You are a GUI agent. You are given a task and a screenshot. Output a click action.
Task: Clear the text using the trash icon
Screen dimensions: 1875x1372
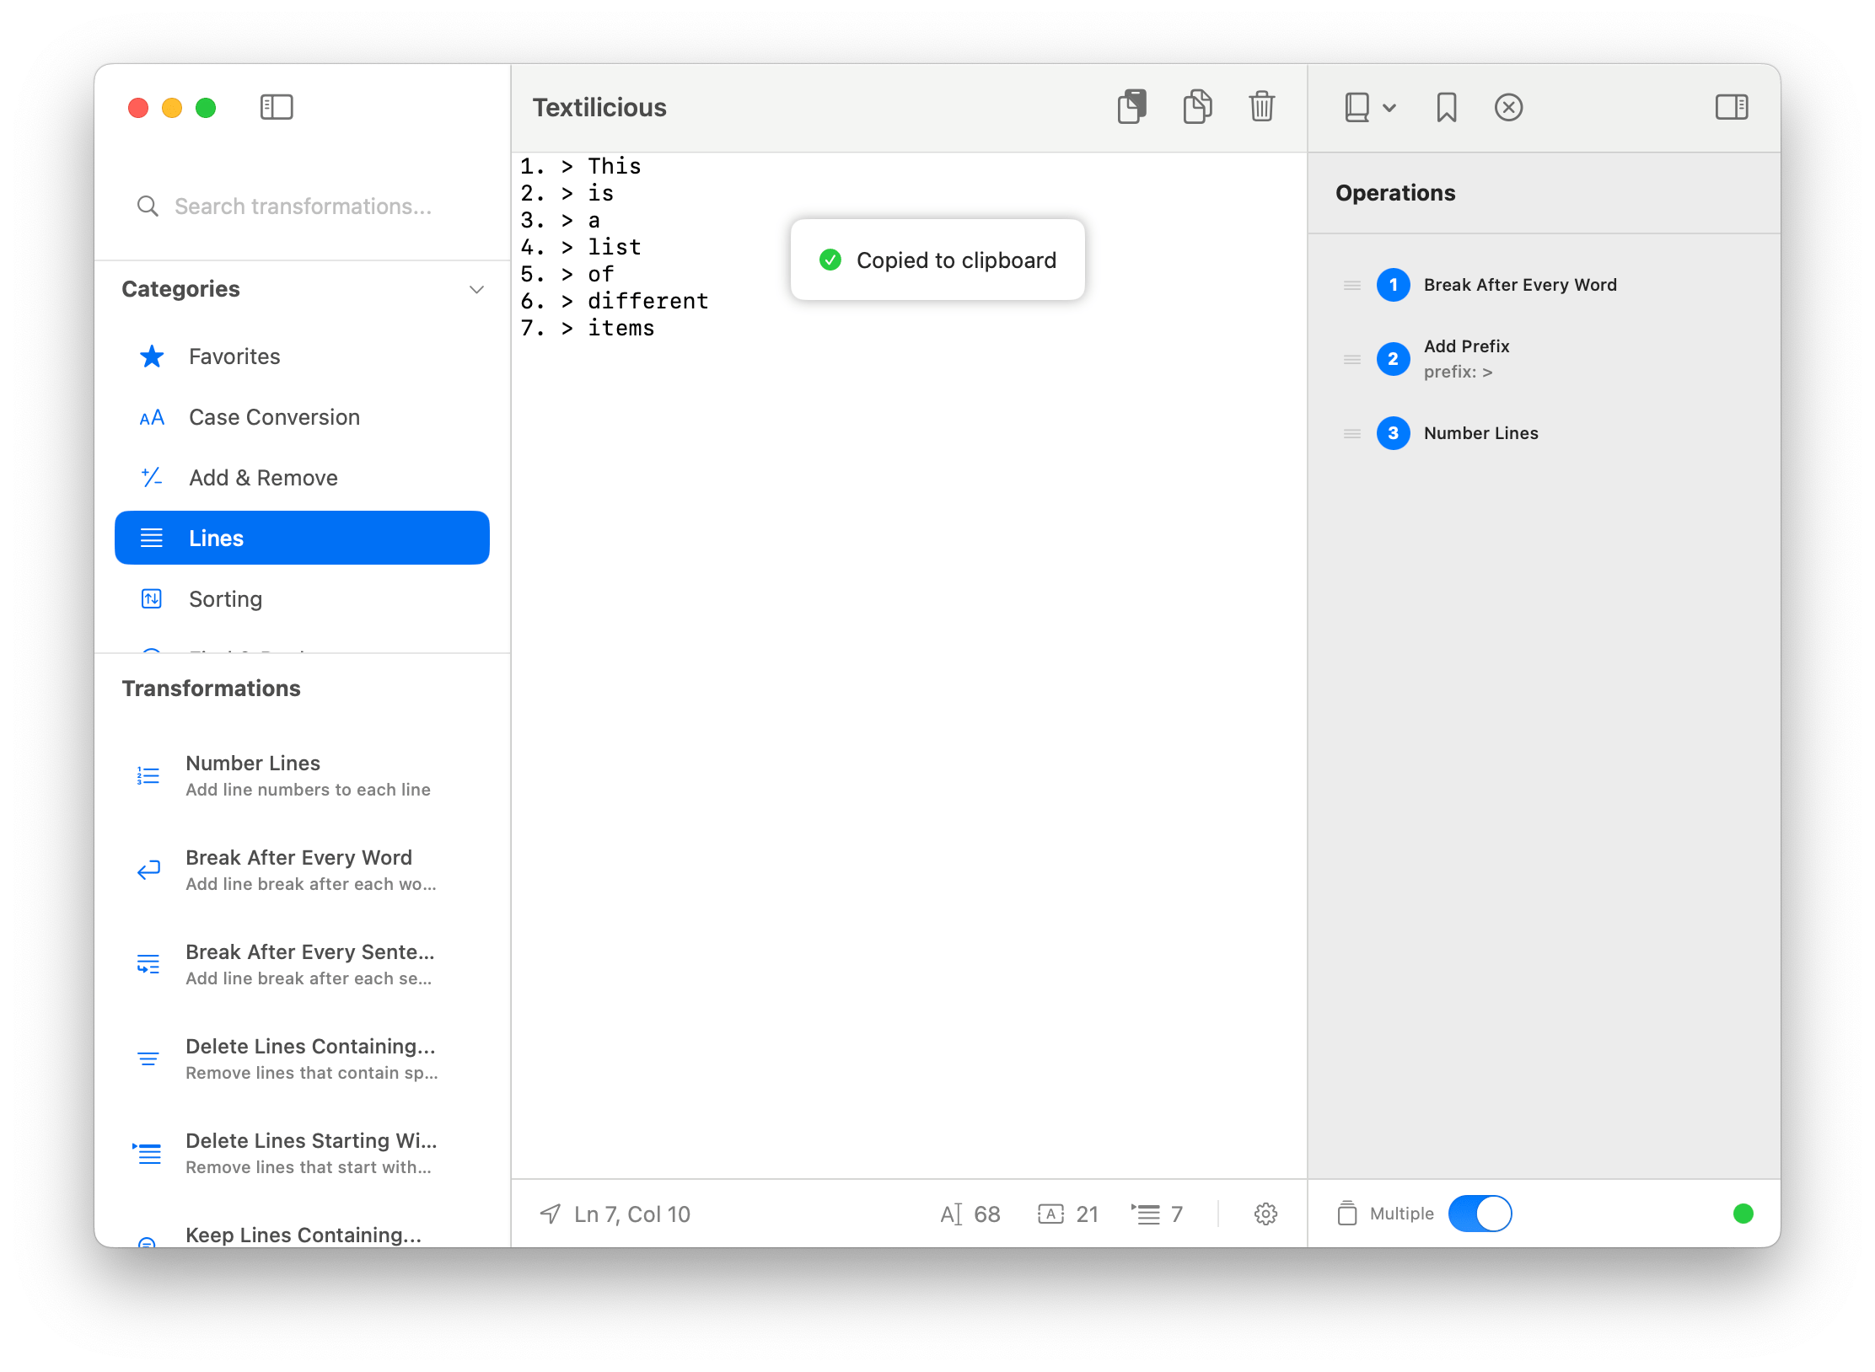[1261, 107]
